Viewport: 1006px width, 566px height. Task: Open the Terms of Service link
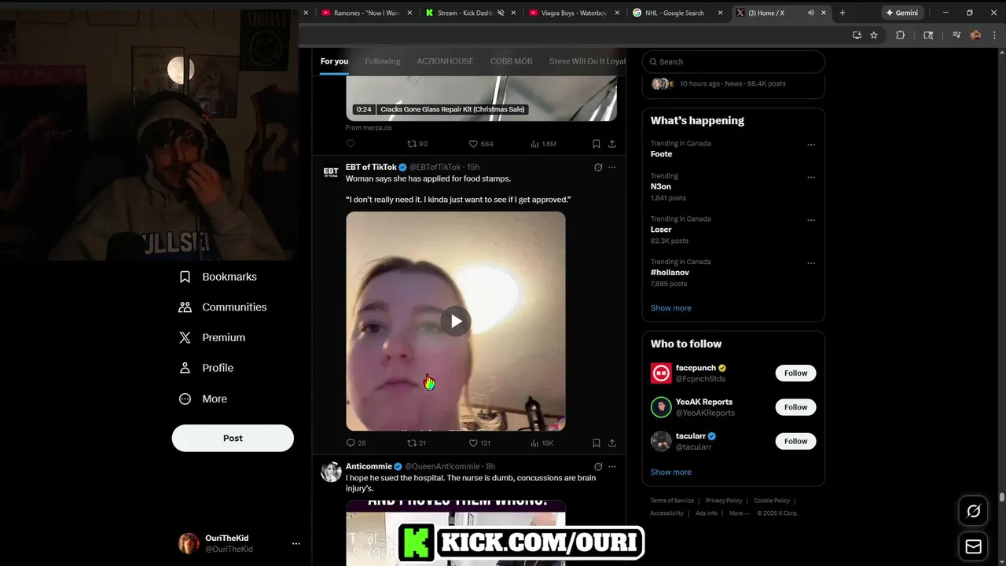672,501
